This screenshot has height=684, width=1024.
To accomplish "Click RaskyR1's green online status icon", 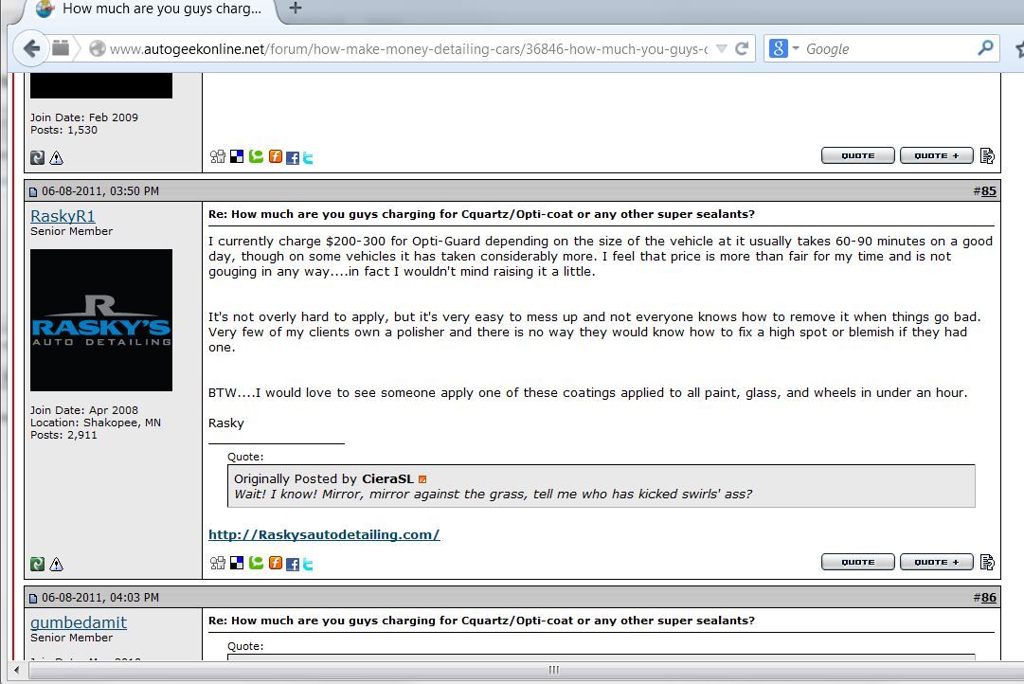I will [37, 564].
